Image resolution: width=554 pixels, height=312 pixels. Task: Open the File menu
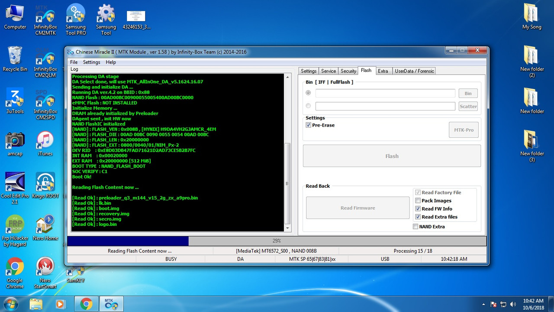[74, 62]
